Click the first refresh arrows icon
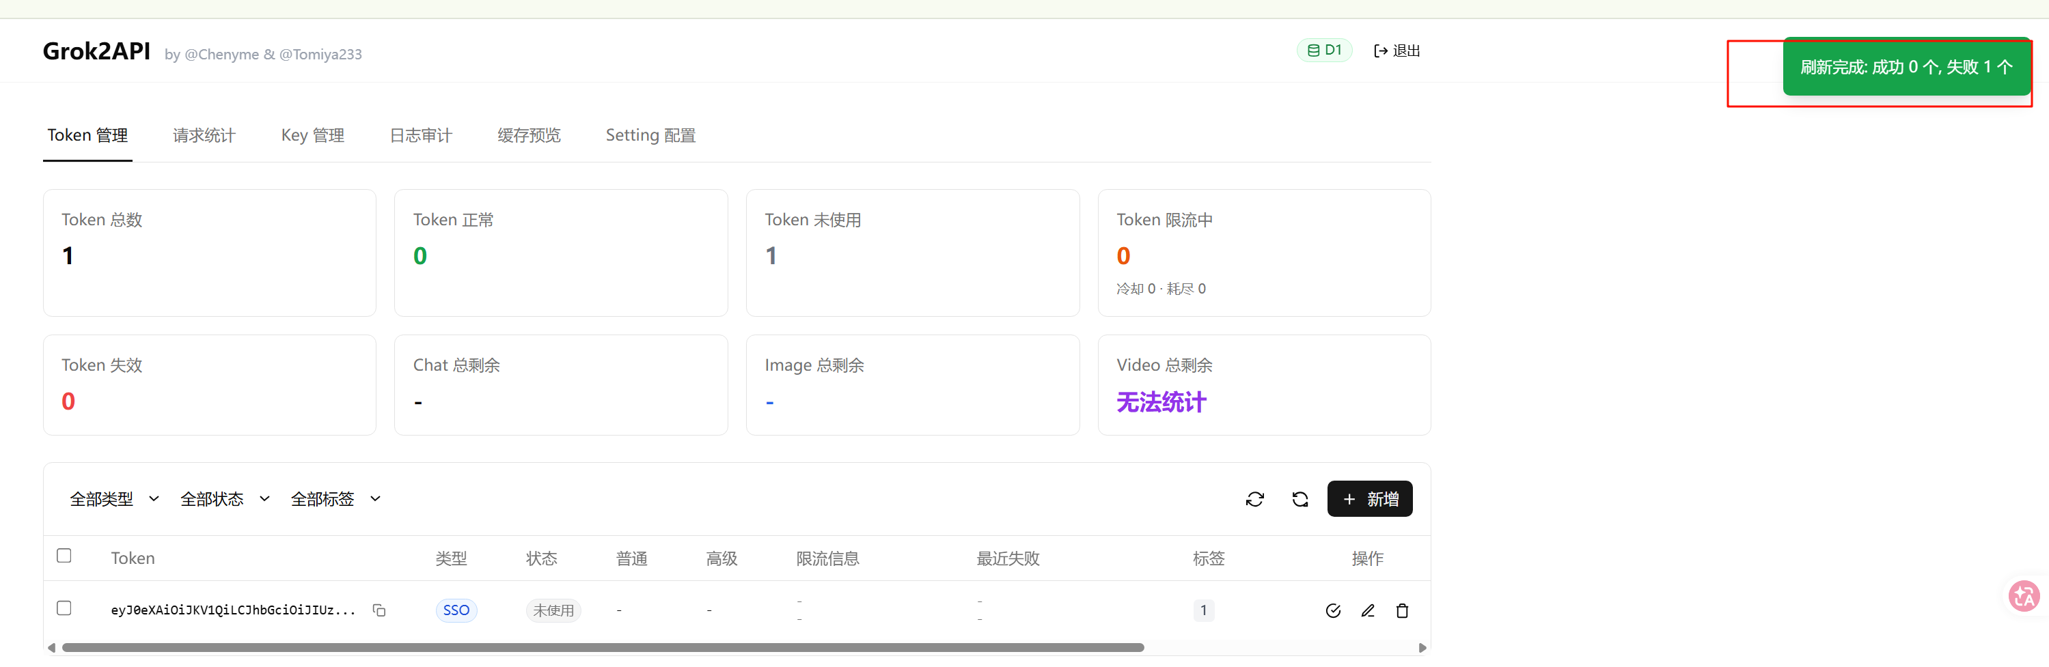Viewport: 2049px width, 667px height. tap(1254, 499)
